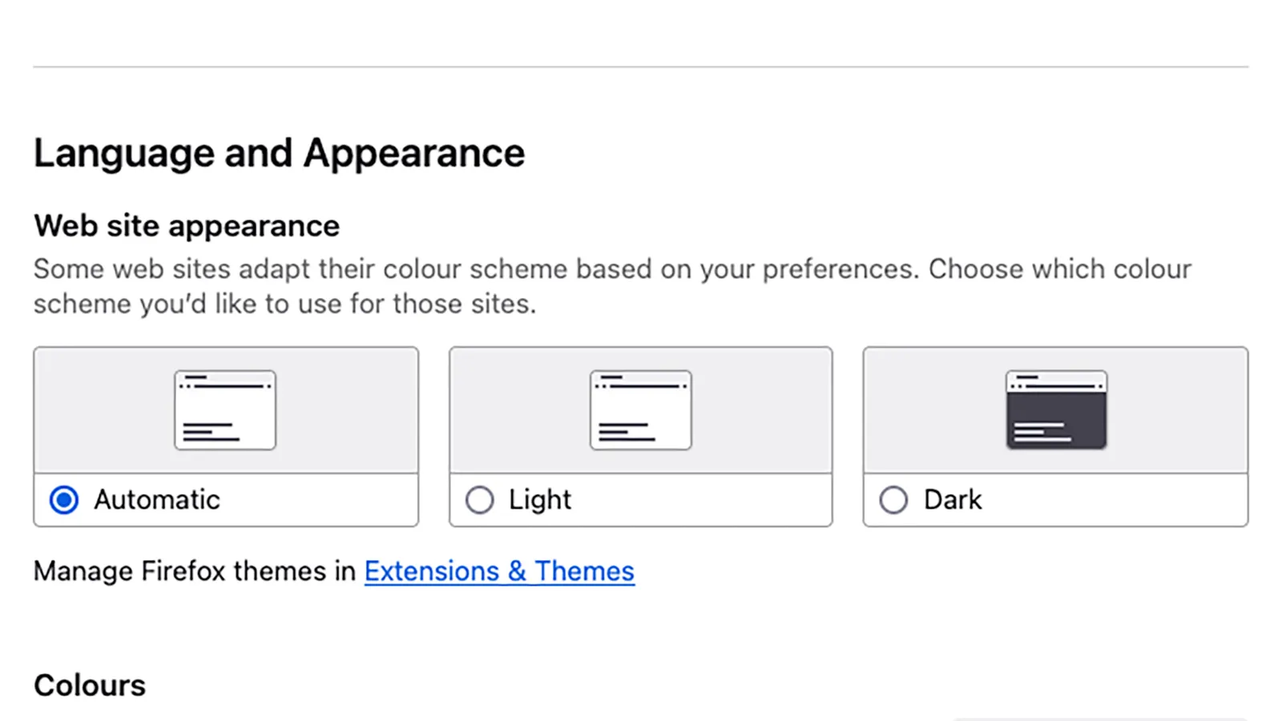
Task: Click the "Dark" option label text
Action: [x=953, y=500]
